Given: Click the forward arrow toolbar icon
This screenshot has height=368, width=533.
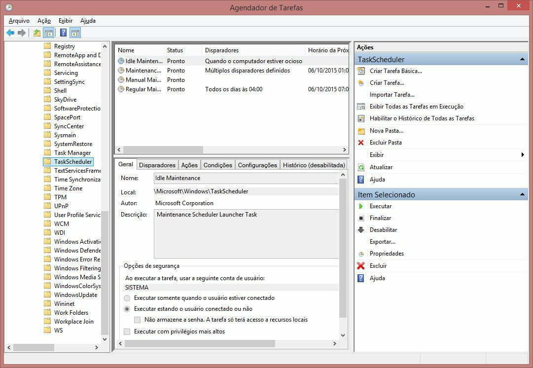Looking at the screenshot, I should 21,33.
